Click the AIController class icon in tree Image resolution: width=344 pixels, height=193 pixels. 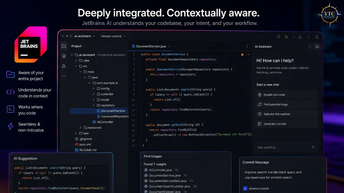tap(94, 122)
